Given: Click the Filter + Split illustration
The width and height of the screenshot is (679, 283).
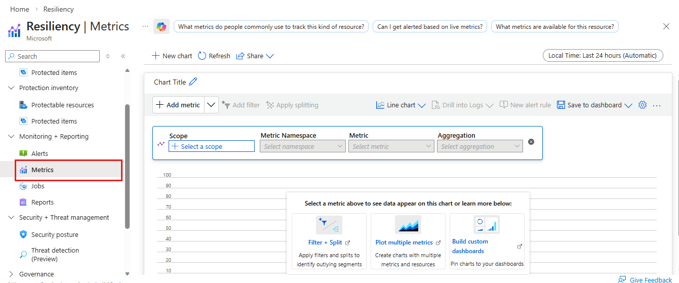Looking at the screenshot, I should (x=329, y=225).
